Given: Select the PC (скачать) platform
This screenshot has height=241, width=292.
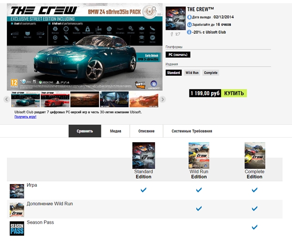Looking at the screenshot, I should click(x=178, y=55).
